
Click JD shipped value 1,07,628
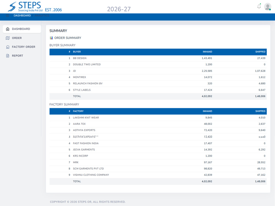point(260,71)
